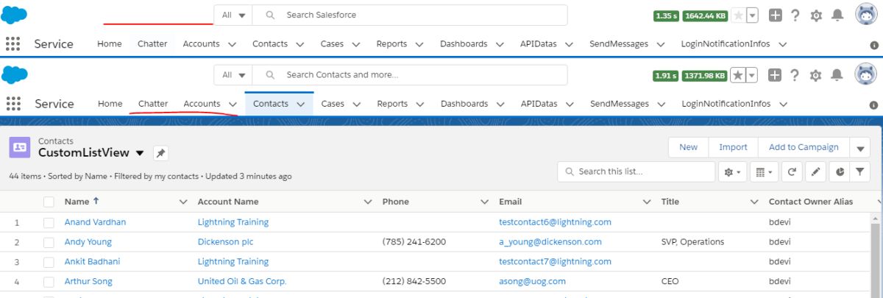Click info icon at end of second navigation bar
This screenshot has width=883, height=298.
[x=874, y=105]
